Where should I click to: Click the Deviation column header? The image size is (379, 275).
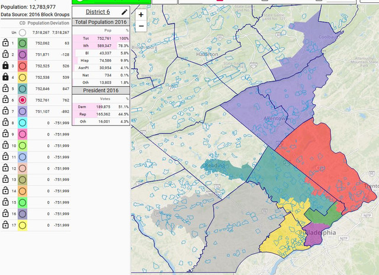(60, 23)
